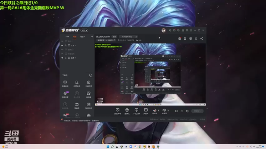Open the 读弹幕 tool
266x149 pixels.
coord(88,95)
